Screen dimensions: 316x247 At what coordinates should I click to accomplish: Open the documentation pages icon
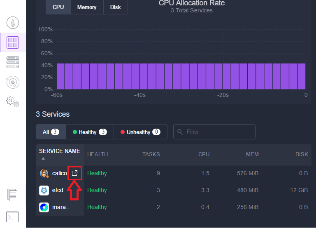pos(12,195)
